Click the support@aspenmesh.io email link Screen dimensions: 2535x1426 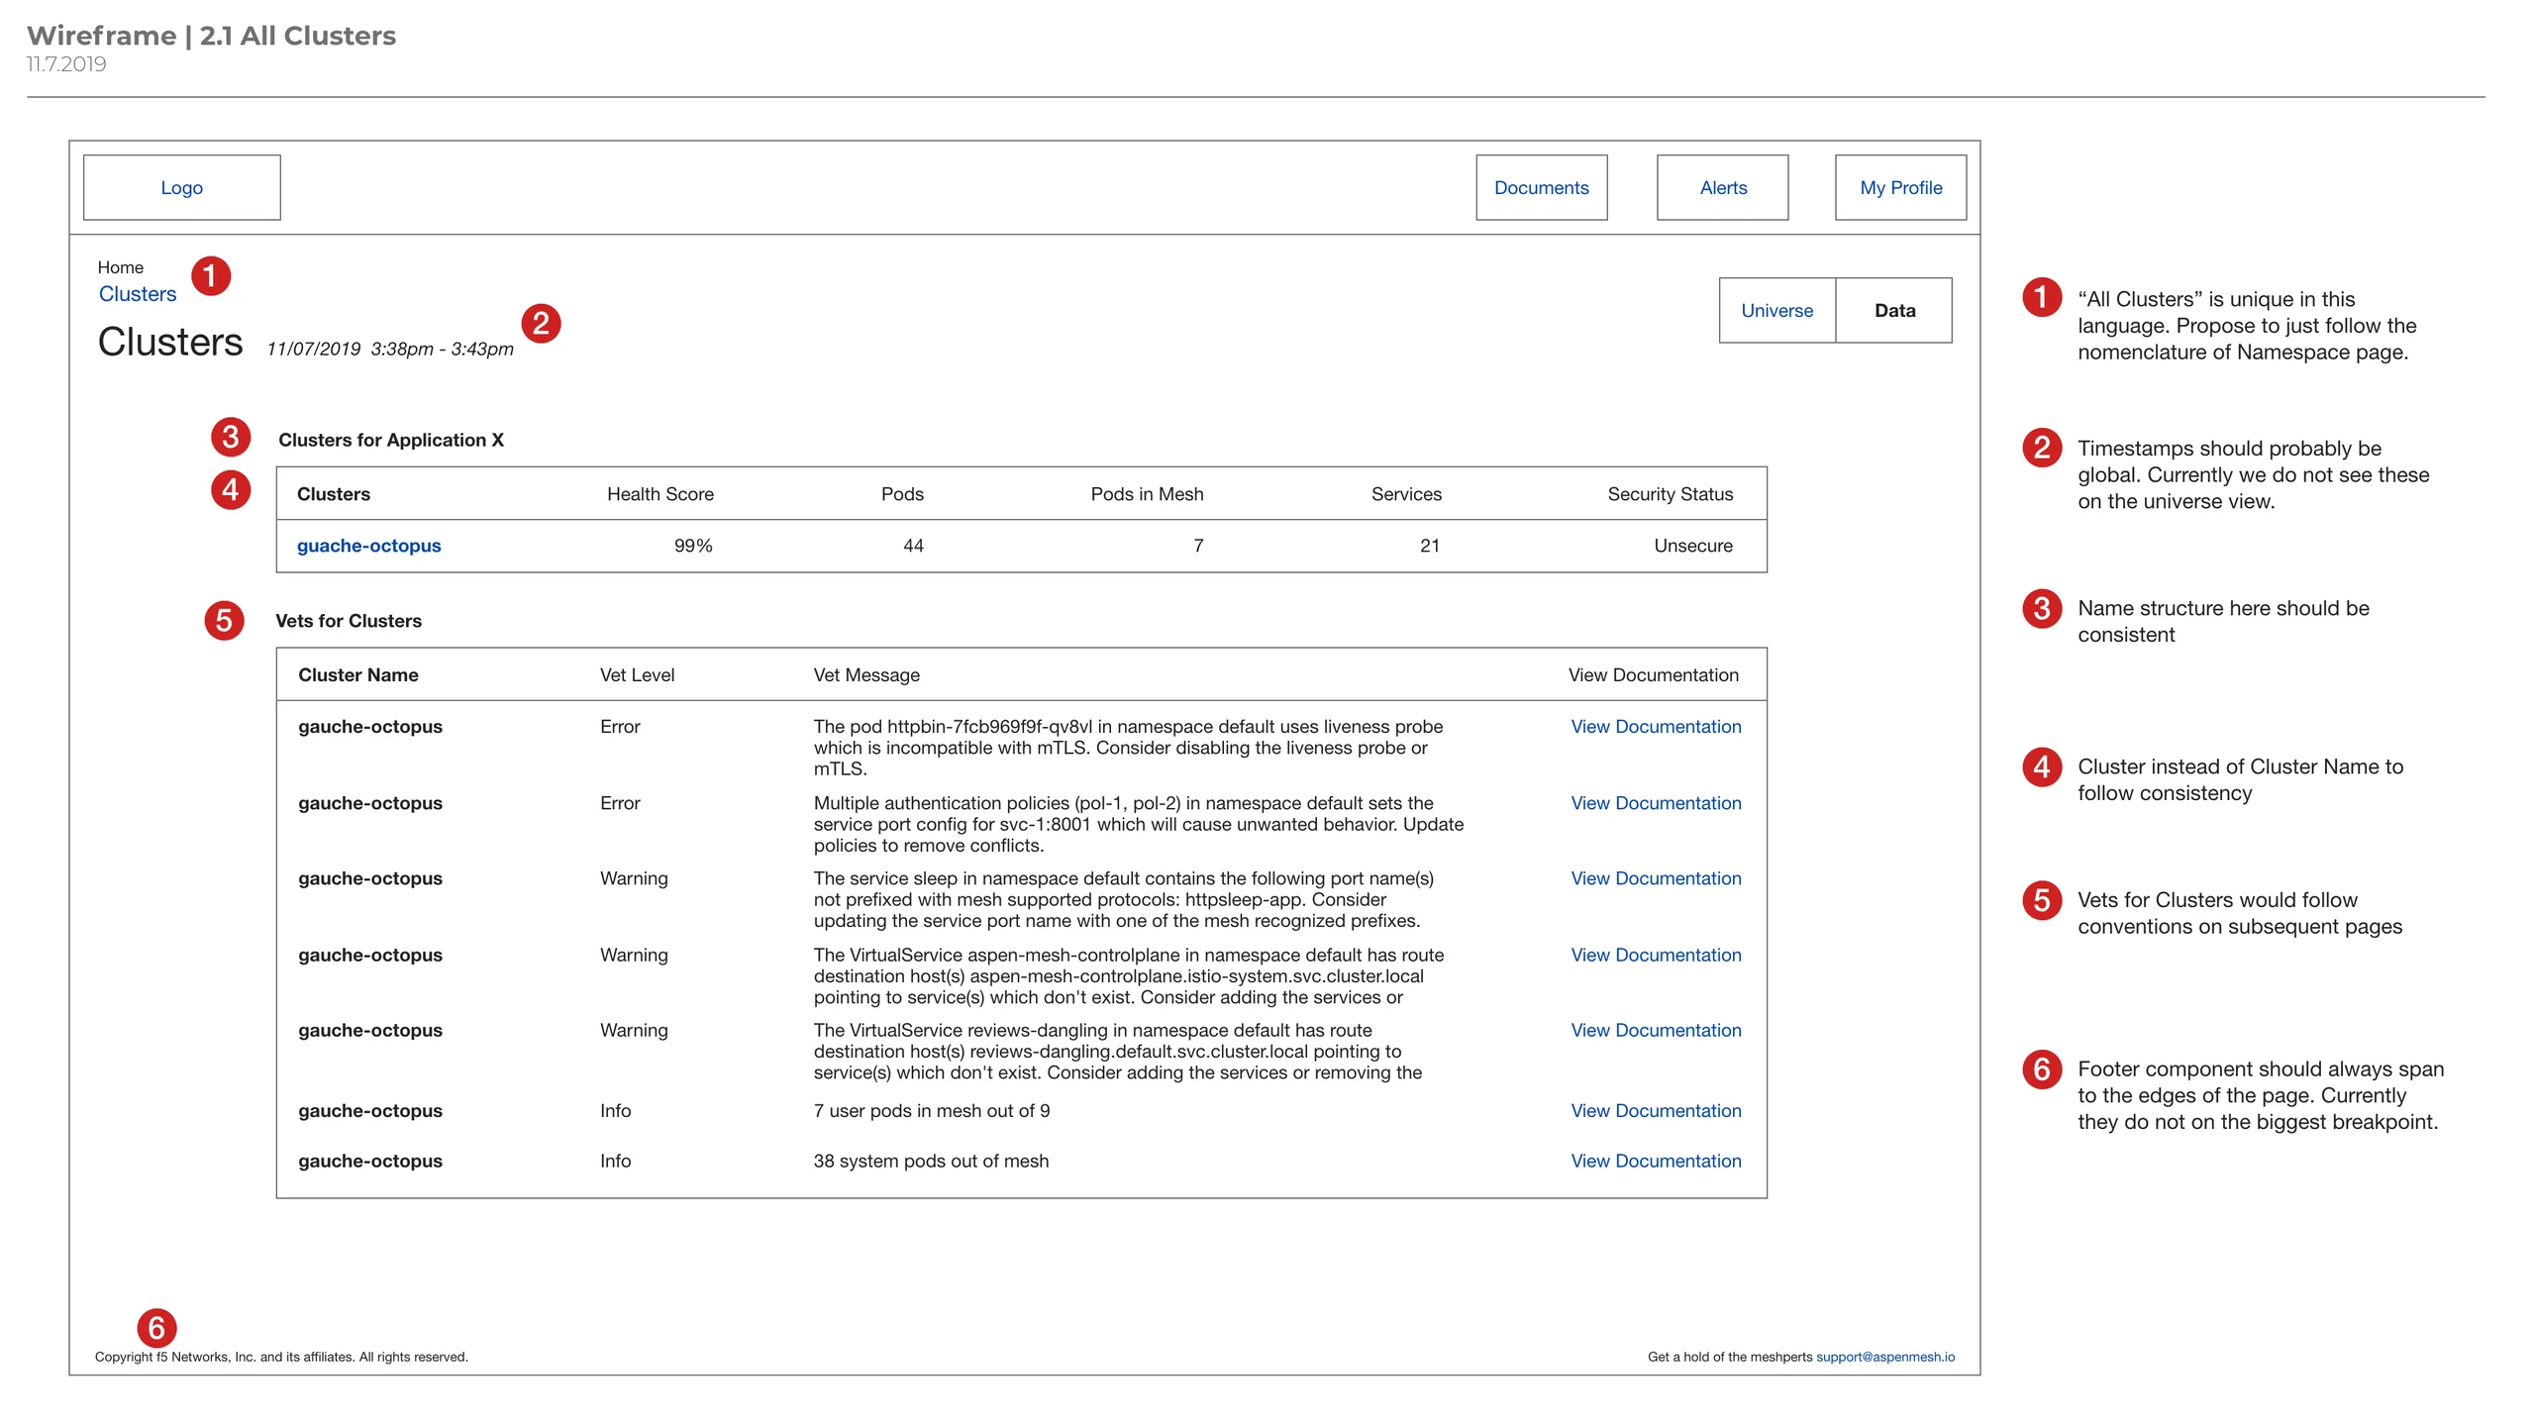click(x=1884, y=1357)
